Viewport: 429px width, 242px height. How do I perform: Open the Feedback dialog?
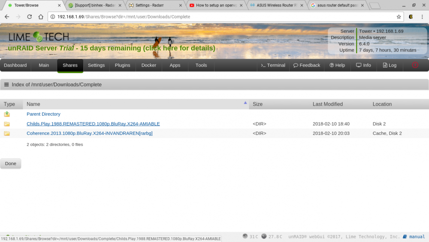pos(307,65)
